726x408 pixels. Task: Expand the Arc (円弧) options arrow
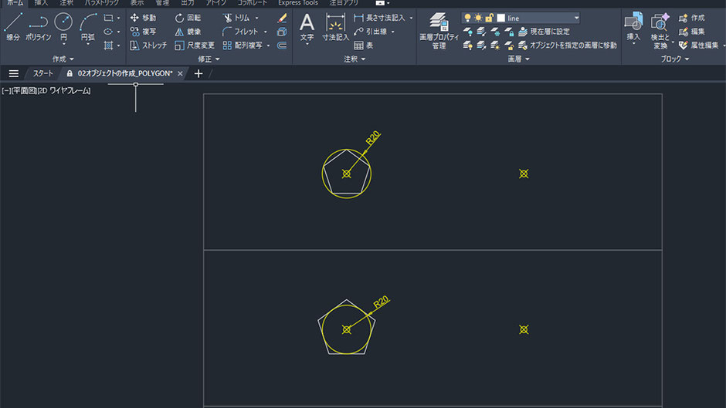coord(87,45)
